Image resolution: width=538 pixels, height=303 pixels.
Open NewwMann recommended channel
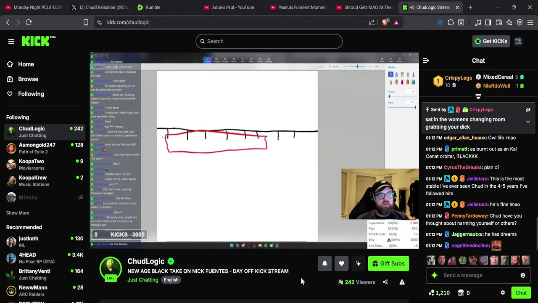tap(44, 291)
